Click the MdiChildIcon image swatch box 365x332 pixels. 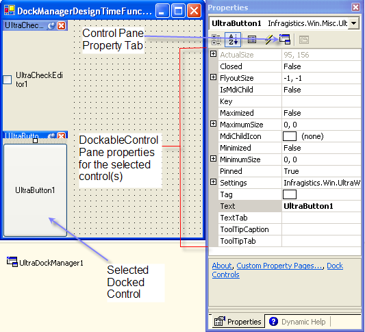290,136
